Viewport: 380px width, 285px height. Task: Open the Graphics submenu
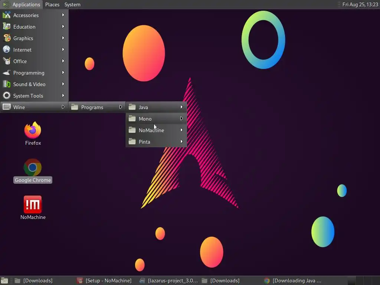point(34,38)
